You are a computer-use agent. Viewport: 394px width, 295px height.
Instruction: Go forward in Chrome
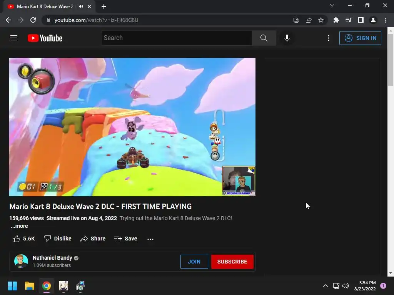(21, 20)
